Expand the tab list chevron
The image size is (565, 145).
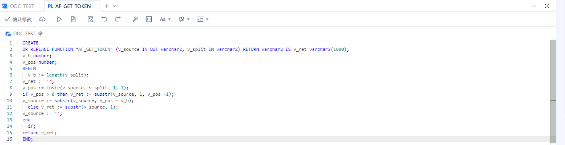[x=114, y=6]
